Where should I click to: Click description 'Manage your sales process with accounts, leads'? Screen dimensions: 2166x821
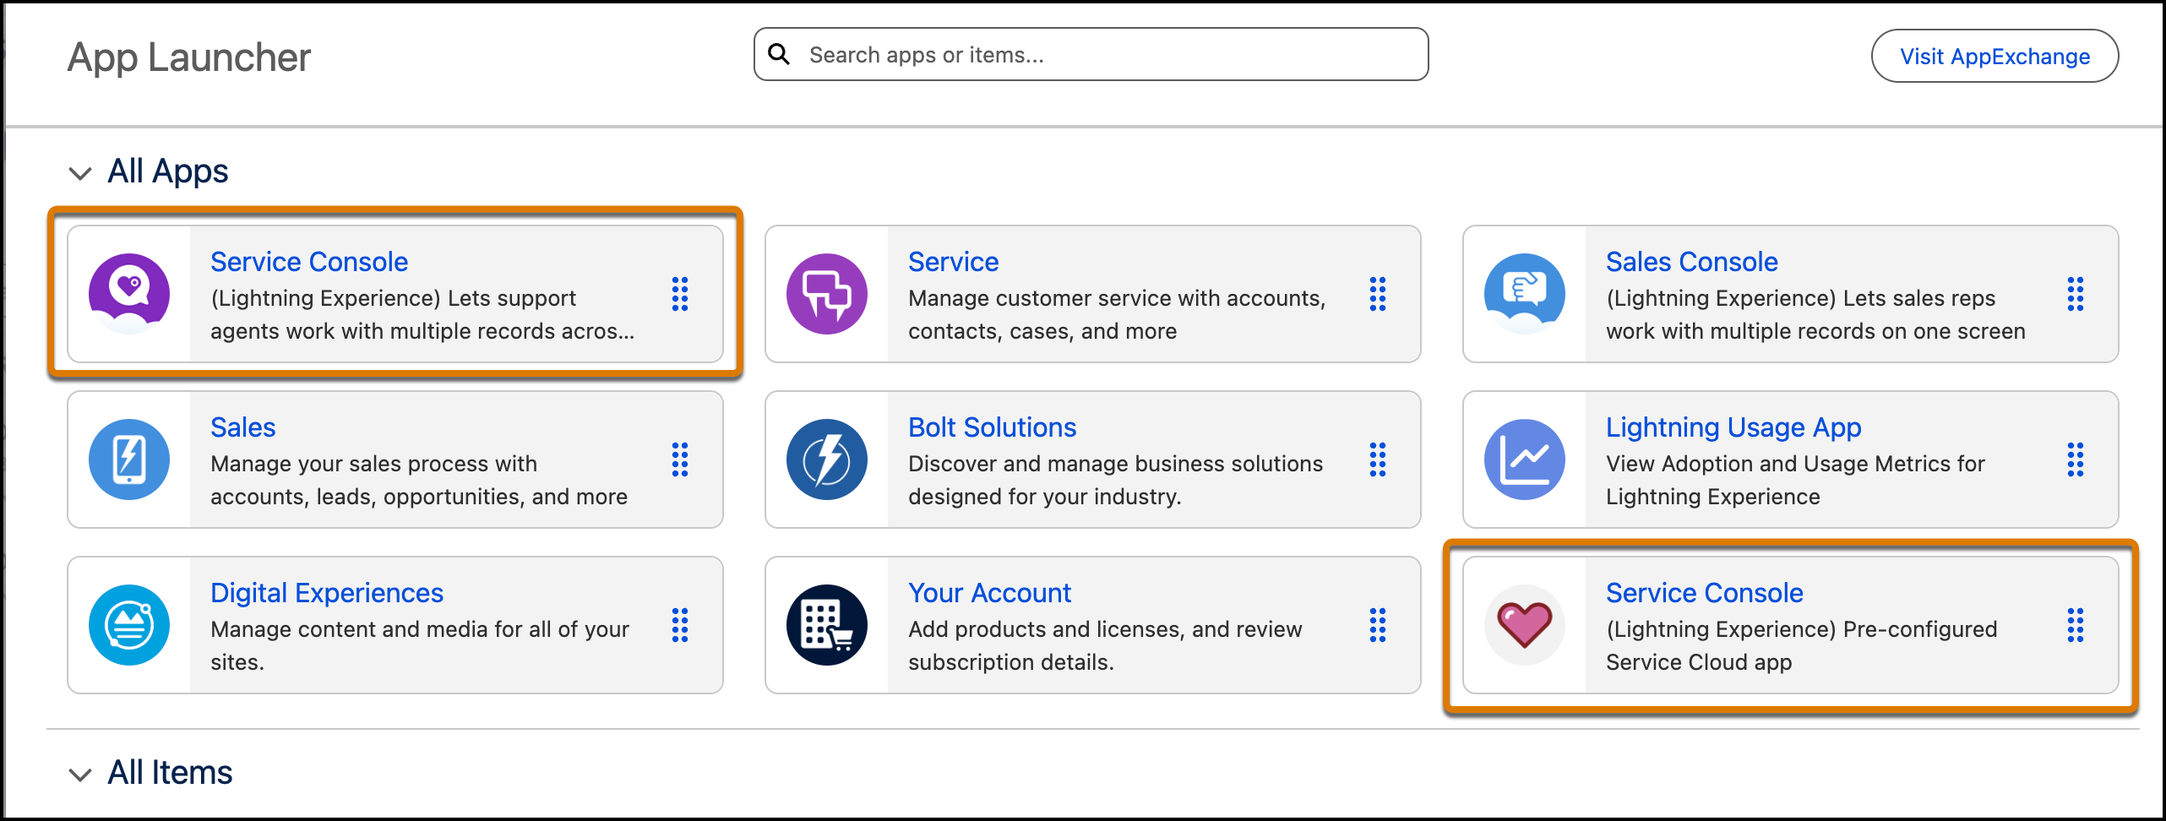tap(419, 480)
